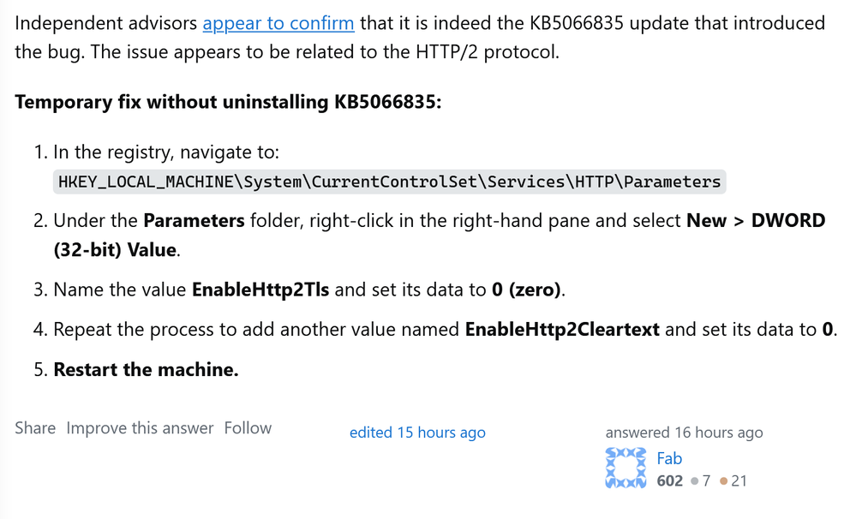Click the Share link under the answer

coord(35,428)
